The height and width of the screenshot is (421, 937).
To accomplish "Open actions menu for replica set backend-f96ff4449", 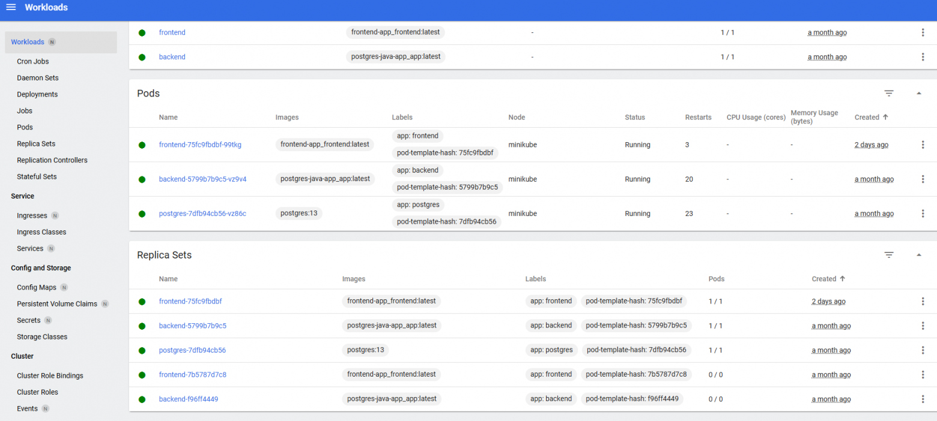I will click(x=923, y=398).
